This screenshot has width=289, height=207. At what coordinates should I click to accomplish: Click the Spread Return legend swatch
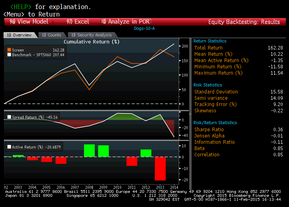9,117
